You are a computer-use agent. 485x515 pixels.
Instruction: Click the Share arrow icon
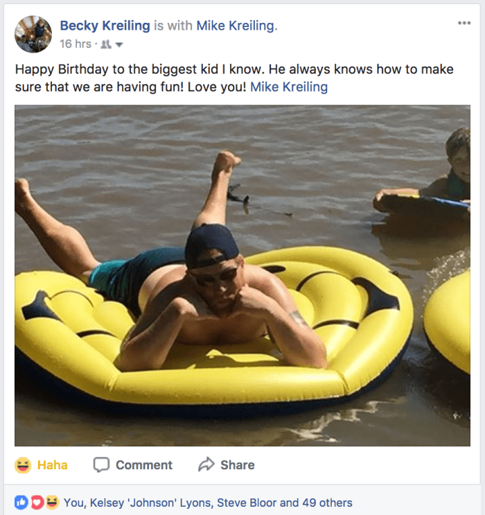pos(206,464)
